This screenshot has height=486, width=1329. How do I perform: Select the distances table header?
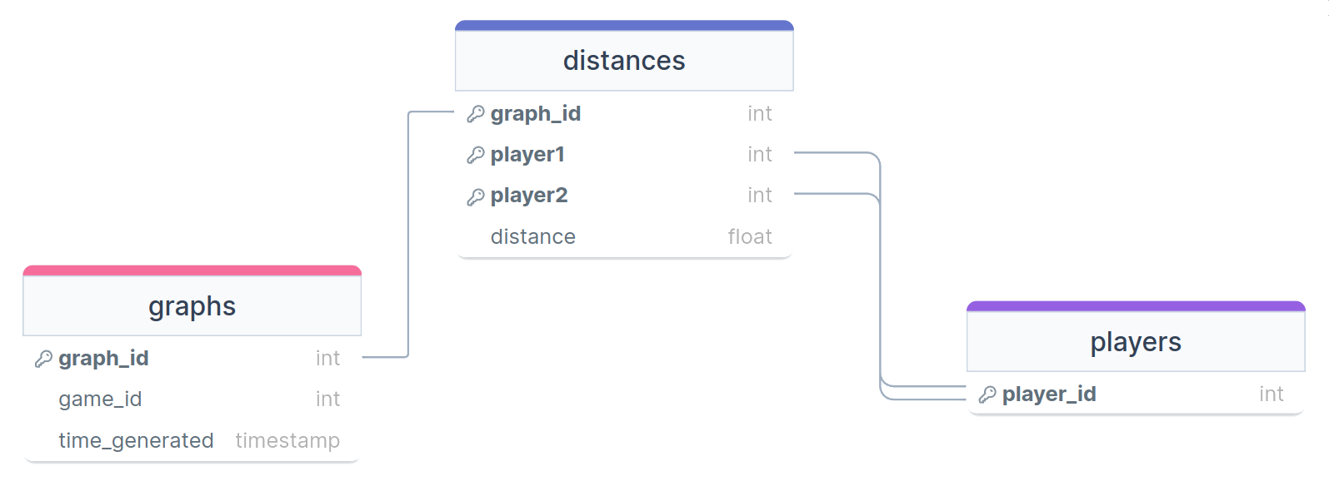(624, 61)
